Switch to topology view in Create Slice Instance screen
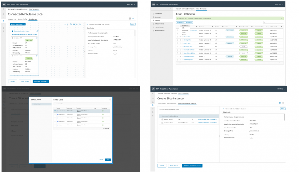This screenshot has width=299, height=172. tap(280, 103)
